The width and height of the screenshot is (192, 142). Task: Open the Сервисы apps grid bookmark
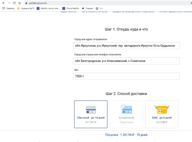[8, 8]
